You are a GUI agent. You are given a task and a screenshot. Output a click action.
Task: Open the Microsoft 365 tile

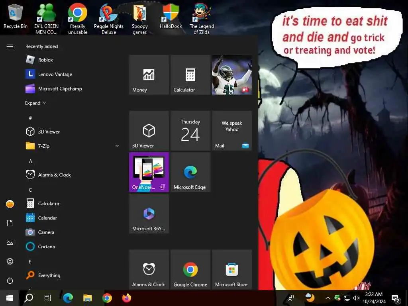tap(149, 214)
